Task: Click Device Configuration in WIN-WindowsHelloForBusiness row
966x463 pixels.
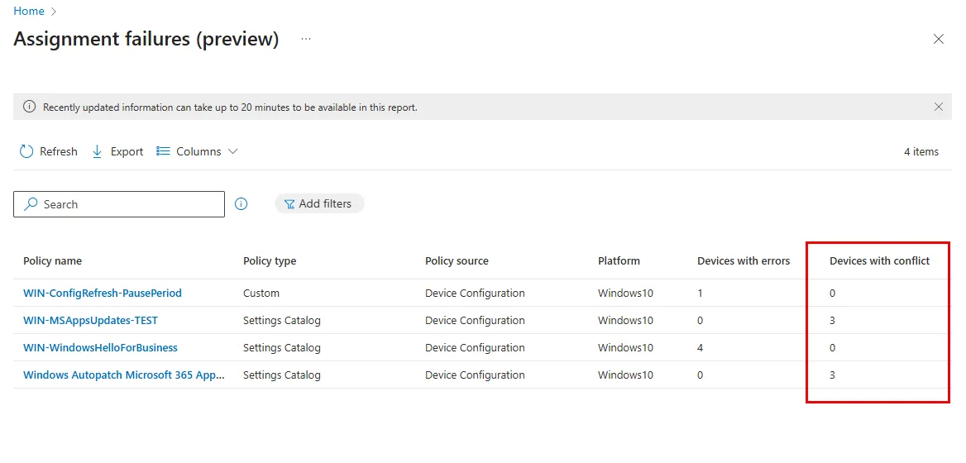Action: click(475, 347)
